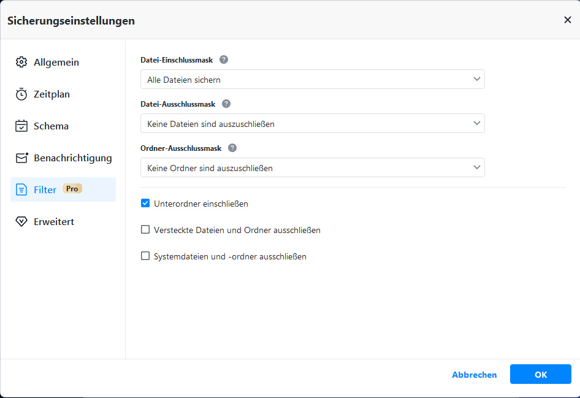Click the envelope icon for Benachrichtigung
Screen dimensions: 580x398
click(21, 158)
